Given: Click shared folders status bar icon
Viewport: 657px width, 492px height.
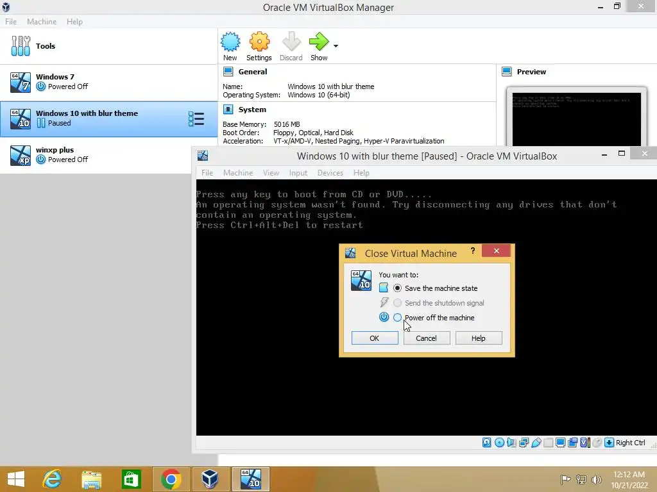Looking at the screenshot, I should pyautogui.click(x=549, y=443).
